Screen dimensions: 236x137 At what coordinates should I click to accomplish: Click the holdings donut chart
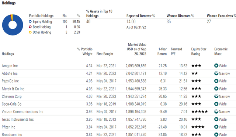pyautogui.click(x=13, y=25)
